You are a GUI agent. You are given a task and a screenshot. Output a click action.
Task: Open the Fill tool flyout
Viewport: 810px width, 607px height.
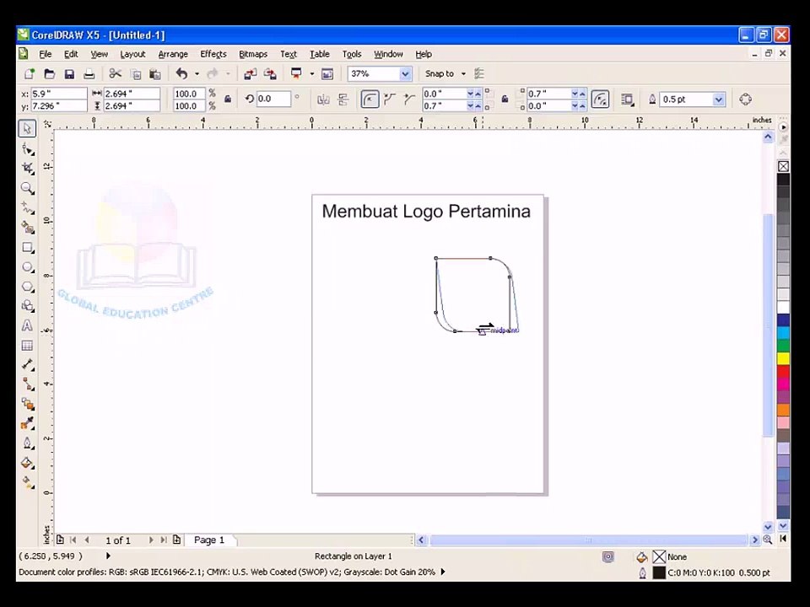pyautogui.click(x=27, y=463)
